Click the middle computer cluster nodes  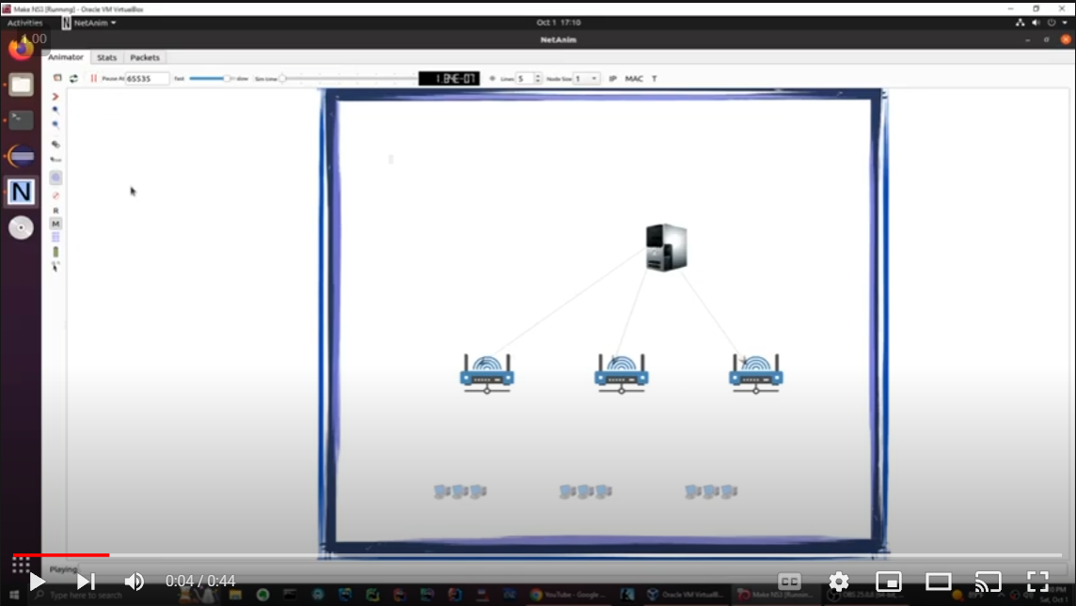(x=585, y=490)
